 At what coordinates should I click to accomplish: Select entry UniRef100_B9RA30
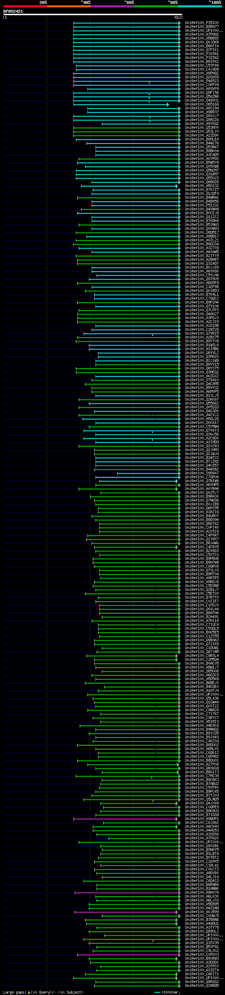[x=201, y=496]
